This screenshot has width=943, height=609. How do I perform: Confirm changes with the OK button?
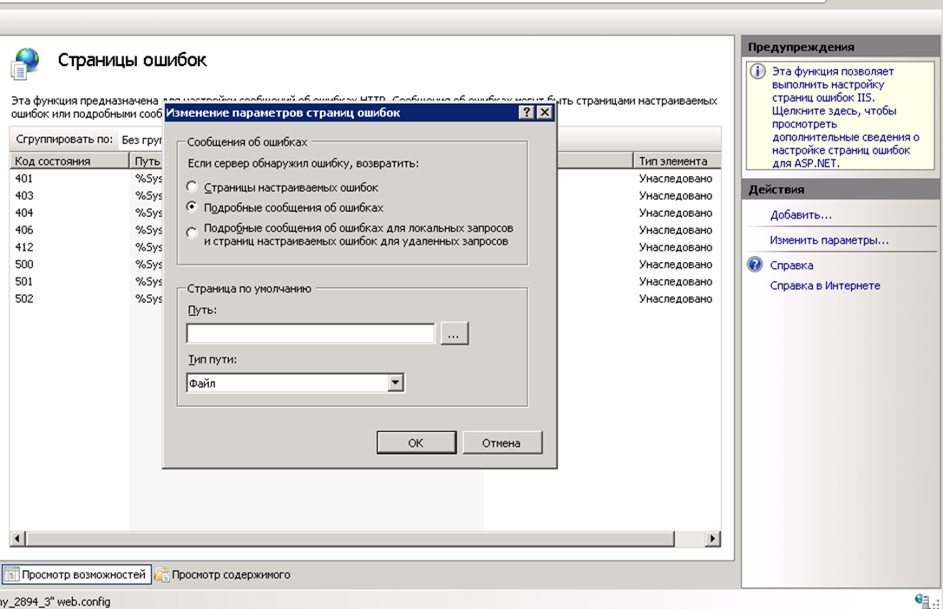416,442
